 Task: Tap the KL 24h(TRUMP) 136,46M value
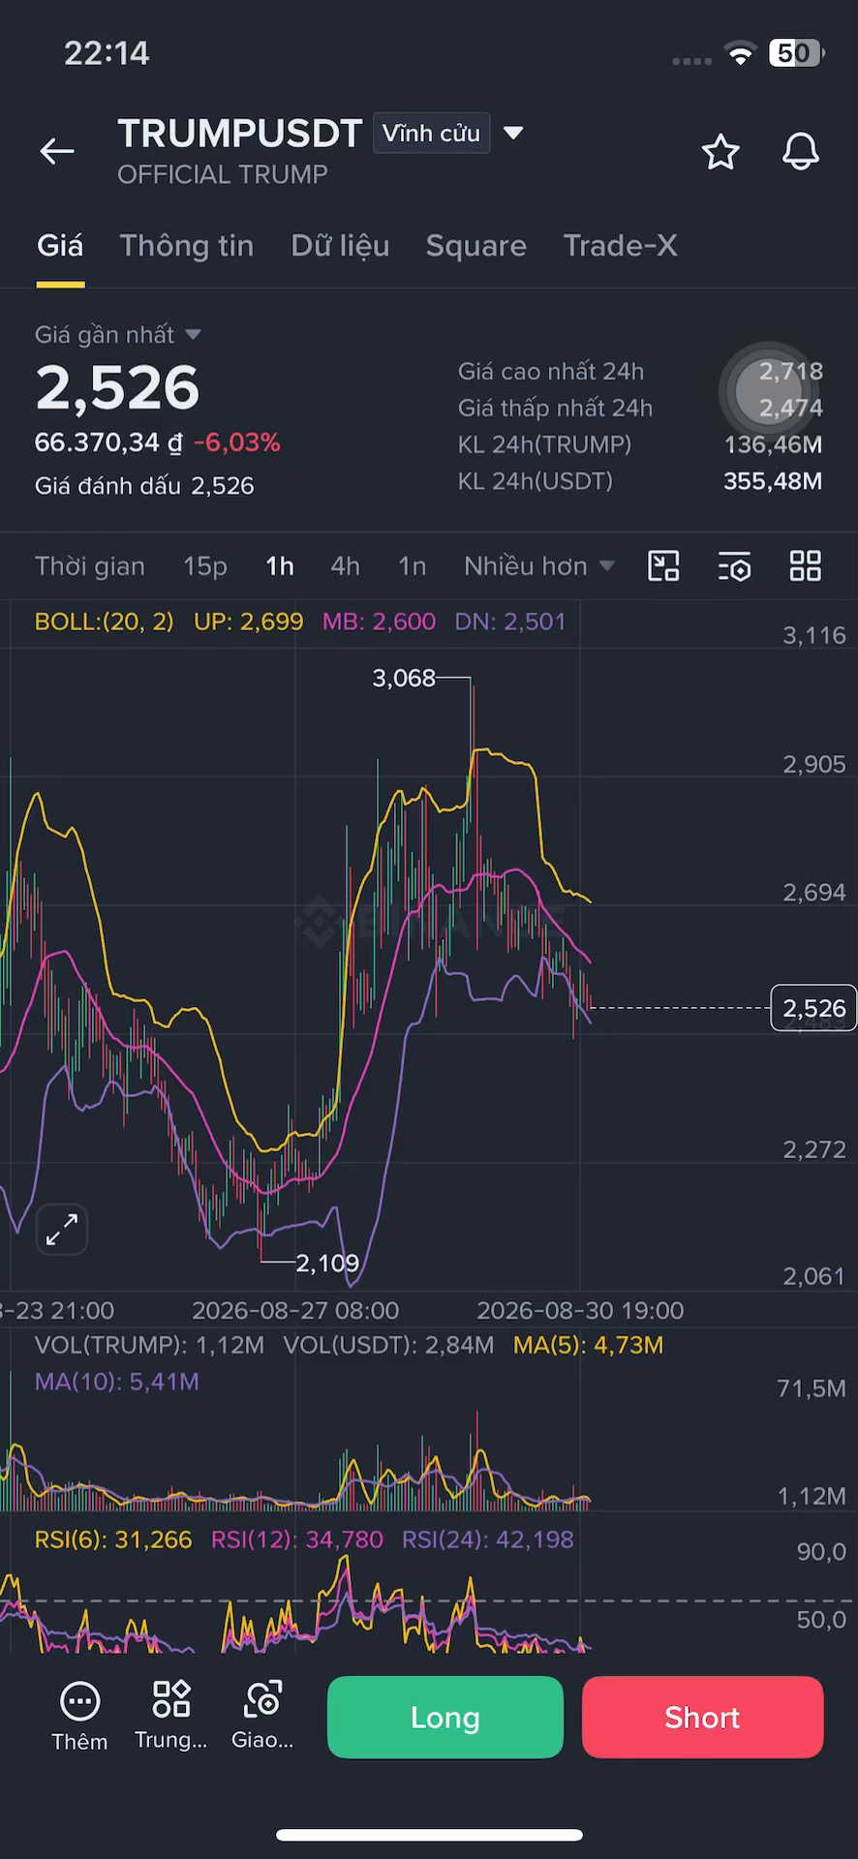(773, 444)
